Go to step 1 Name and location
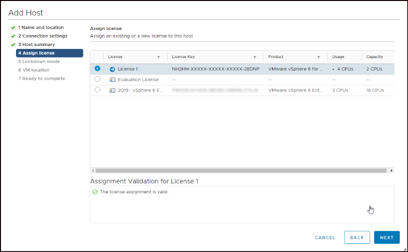 41,28
